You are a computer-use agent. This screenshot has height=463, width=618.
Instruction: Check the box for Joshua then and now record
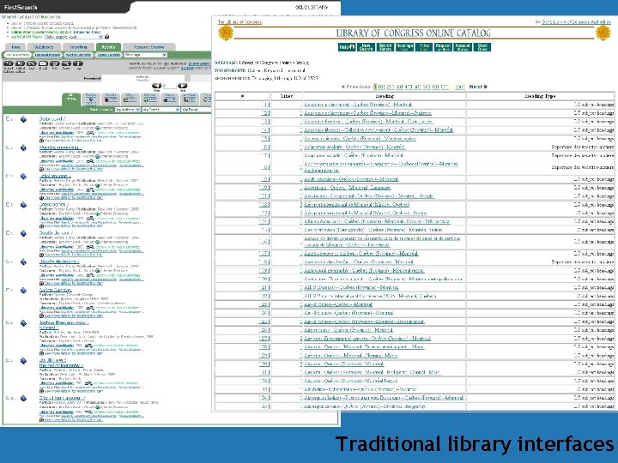coord(9,322)
